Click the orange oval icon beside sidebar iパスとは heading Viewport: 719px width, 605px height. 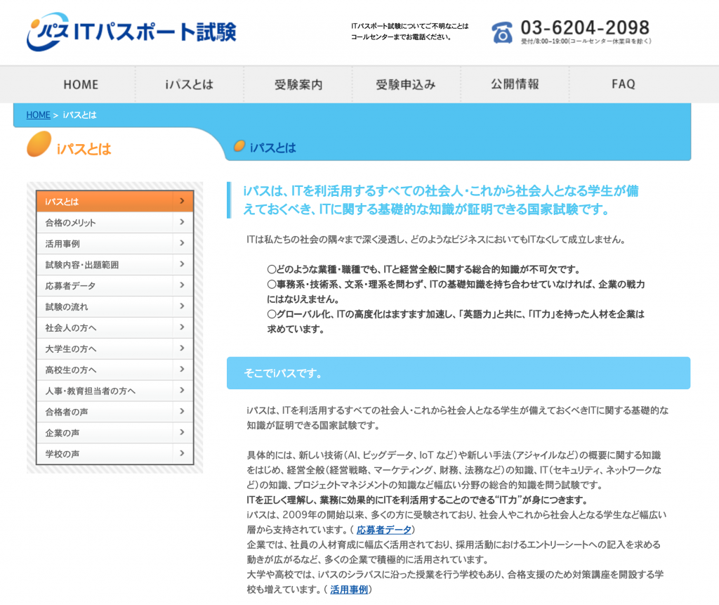(x=39, y=144)
